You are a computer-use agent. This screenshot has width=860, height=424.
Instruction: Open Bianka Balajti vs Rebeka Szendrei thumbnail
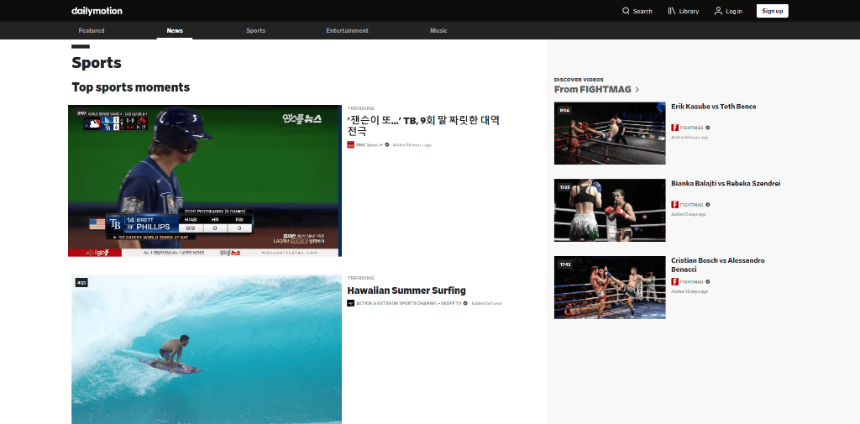[610, 210]
